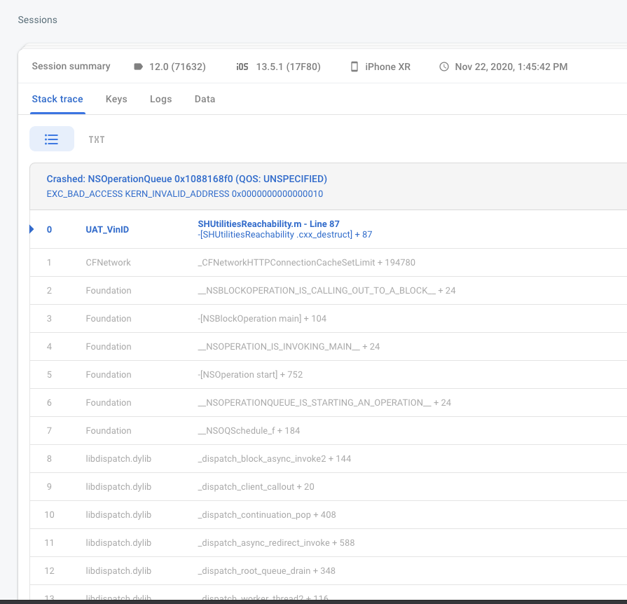Switch stack trace to TXT view
This screenshot has width=627, height=604.
pyautogui.click(x=97, y=139)
